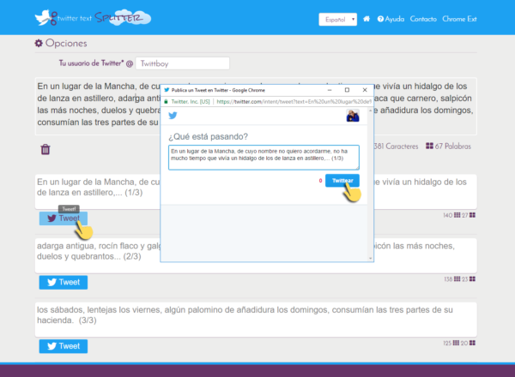
Task: Click the bird icon on 2/3 Tweet button
Action: [x=51, y=282]
